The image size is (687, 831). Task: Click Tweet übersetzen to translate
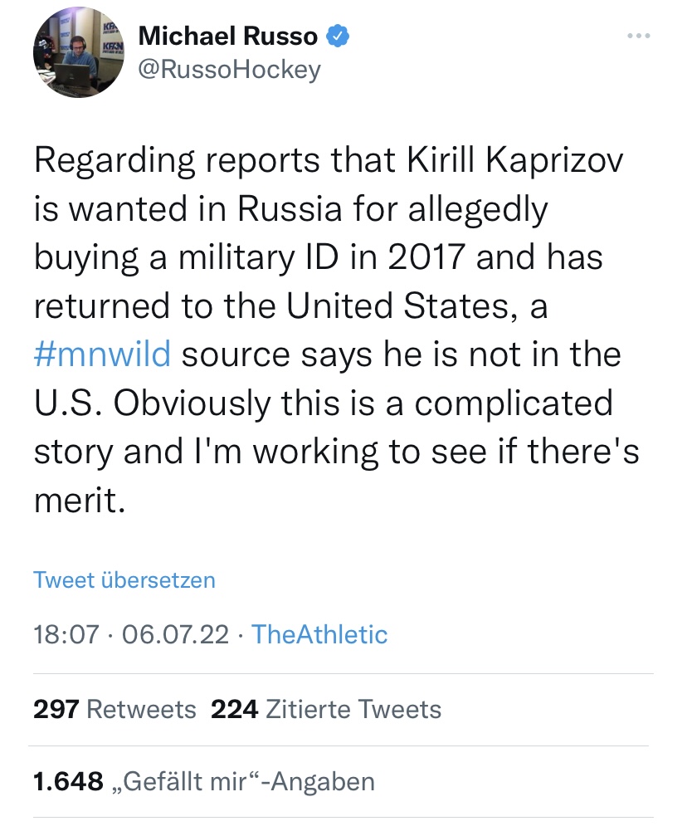(x=124, y=579)
